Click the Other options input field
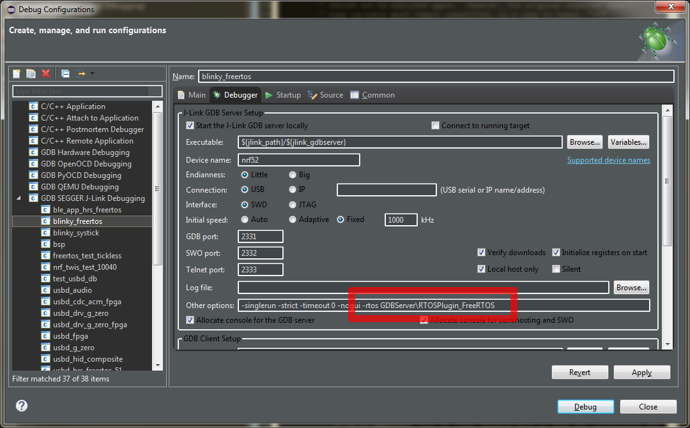 click(x=444, y=306)
